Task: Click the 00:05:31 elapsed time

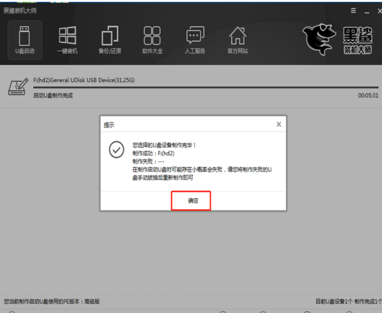Action: (x=368, y=96)
